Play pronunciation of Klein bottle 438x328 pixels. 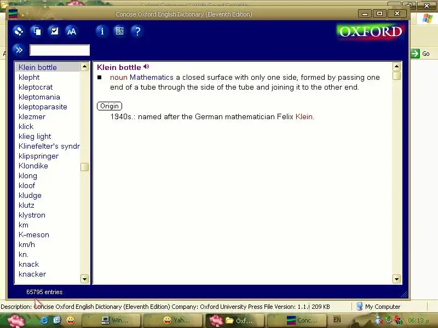coord(146,67)
